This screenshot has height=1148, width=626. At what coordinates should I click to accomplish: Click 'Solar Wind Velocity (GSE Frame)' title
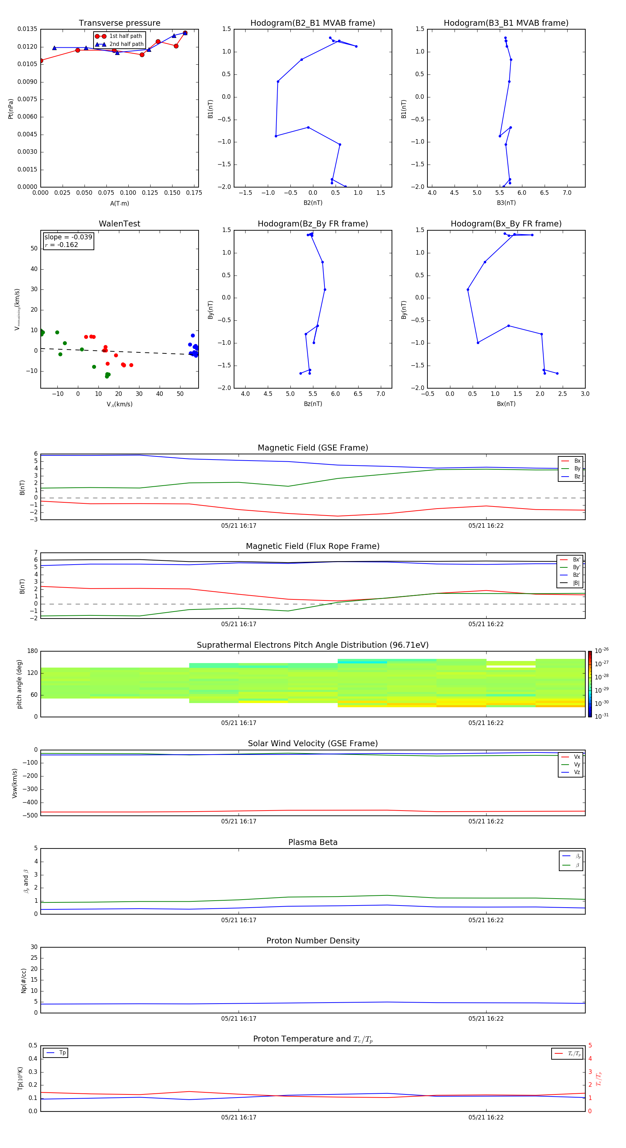point(313,744)
